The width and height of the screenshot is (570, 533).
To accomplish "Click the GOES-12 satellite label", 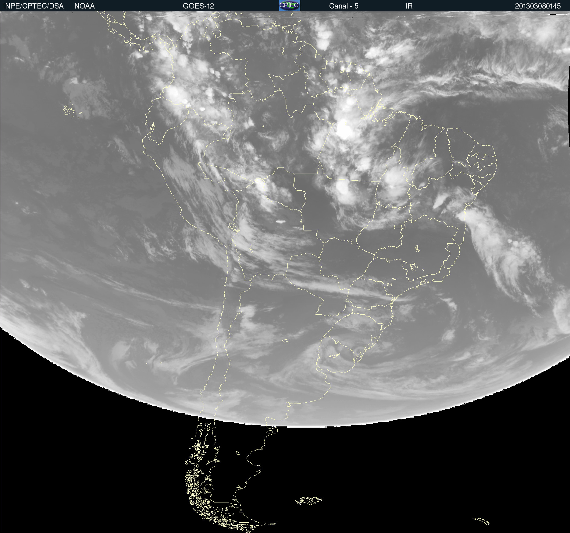I will point(198,6).
